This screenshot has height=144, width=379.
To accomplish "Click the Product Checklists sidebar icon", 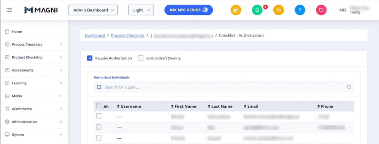I will click(x=7, y=57).
